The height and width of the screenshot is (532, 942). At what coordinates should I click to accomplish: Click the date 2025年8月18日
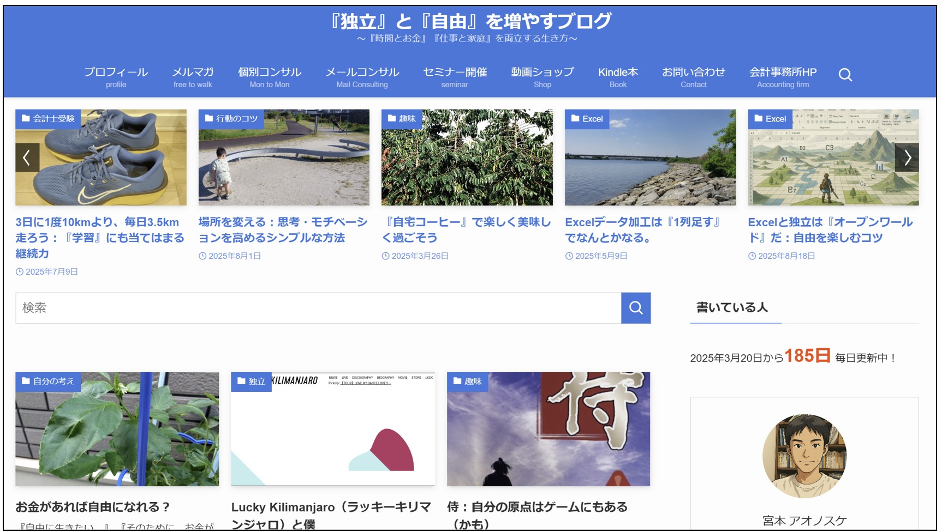(x=786, y=256)
